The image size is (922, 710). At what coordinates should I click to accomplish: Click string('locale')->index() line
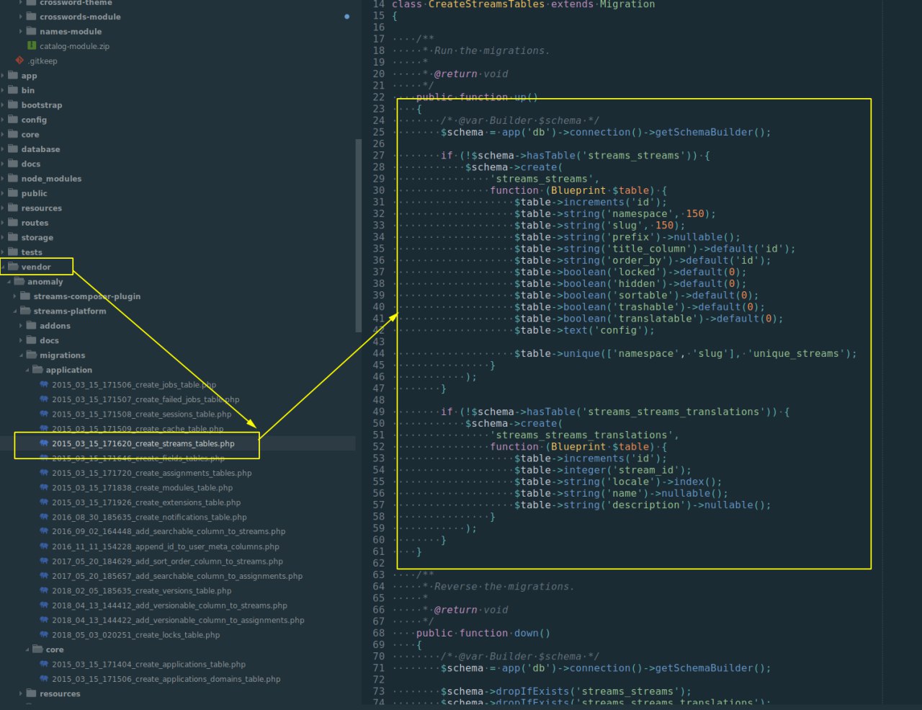[x=618, y=482]
